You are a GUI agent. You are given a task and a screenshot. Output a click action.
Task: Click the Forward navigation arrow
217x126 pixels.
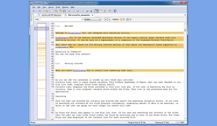pyautogui.click(x=40, y=11)
